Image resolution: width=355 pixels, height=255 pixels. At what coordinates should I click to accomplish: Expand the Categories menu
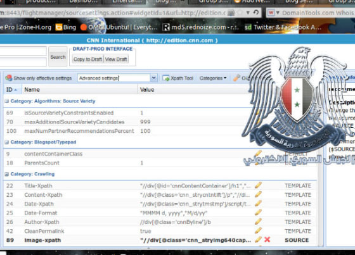(x=213, y=78)
